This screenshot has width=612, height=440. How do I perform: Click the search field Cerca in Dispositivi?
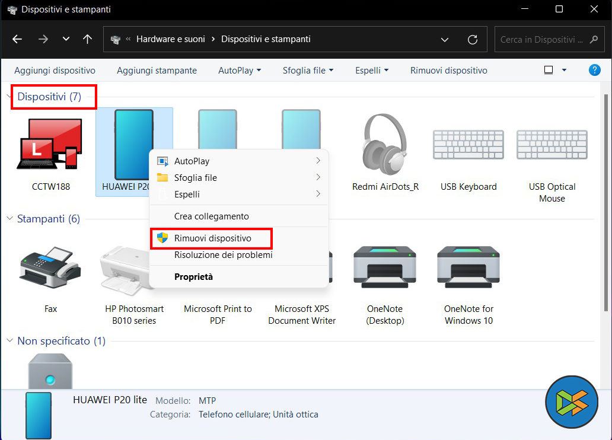pyautogui.click(x=542, y=40)
